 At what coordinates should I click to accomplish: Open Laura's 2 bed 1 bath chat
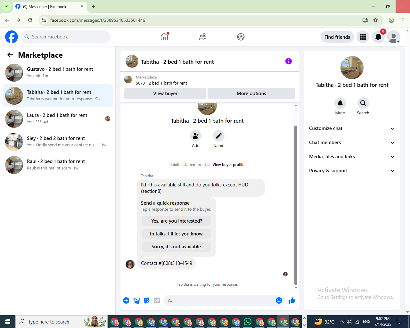pos(58,119)
